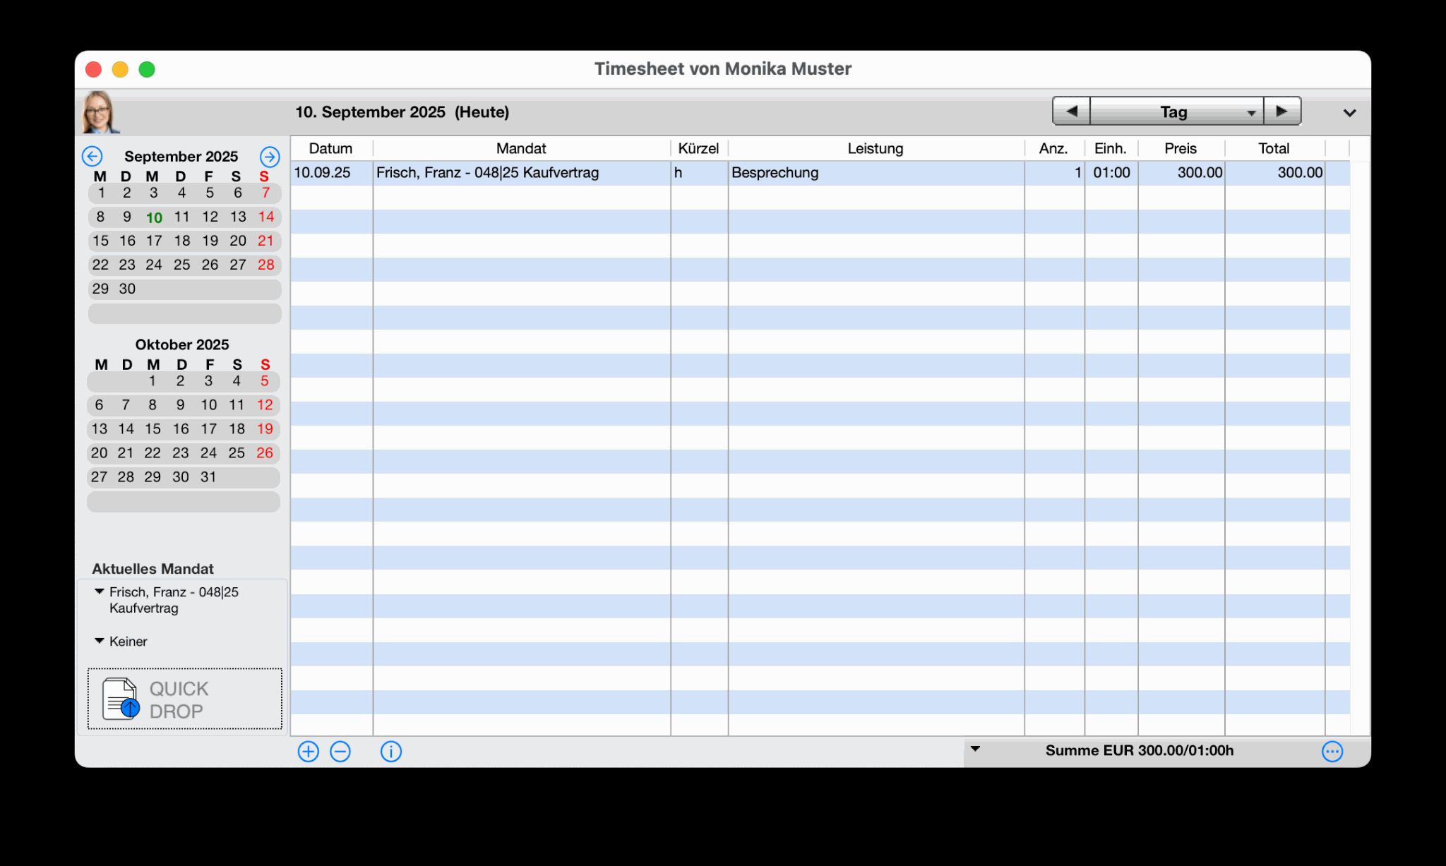
Task: Go to next month in calendar
Action: [270, 156]
